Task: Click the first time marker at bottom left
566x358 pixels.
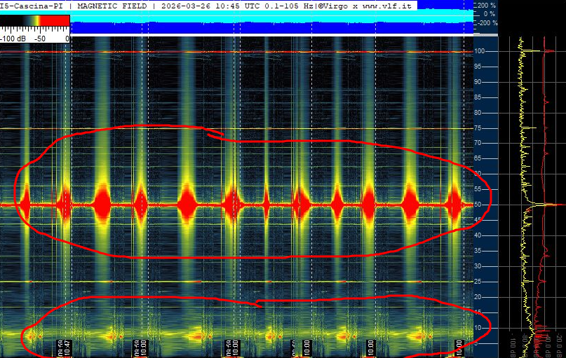Action: pos(64,348)
